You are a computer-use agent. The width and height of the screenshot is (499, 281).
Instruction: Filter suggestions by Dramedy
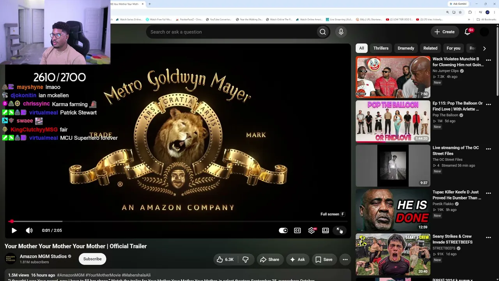[x=406, y=48]
